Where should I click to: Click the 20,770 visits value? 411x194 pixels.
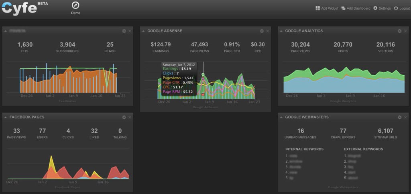(343, 45)
